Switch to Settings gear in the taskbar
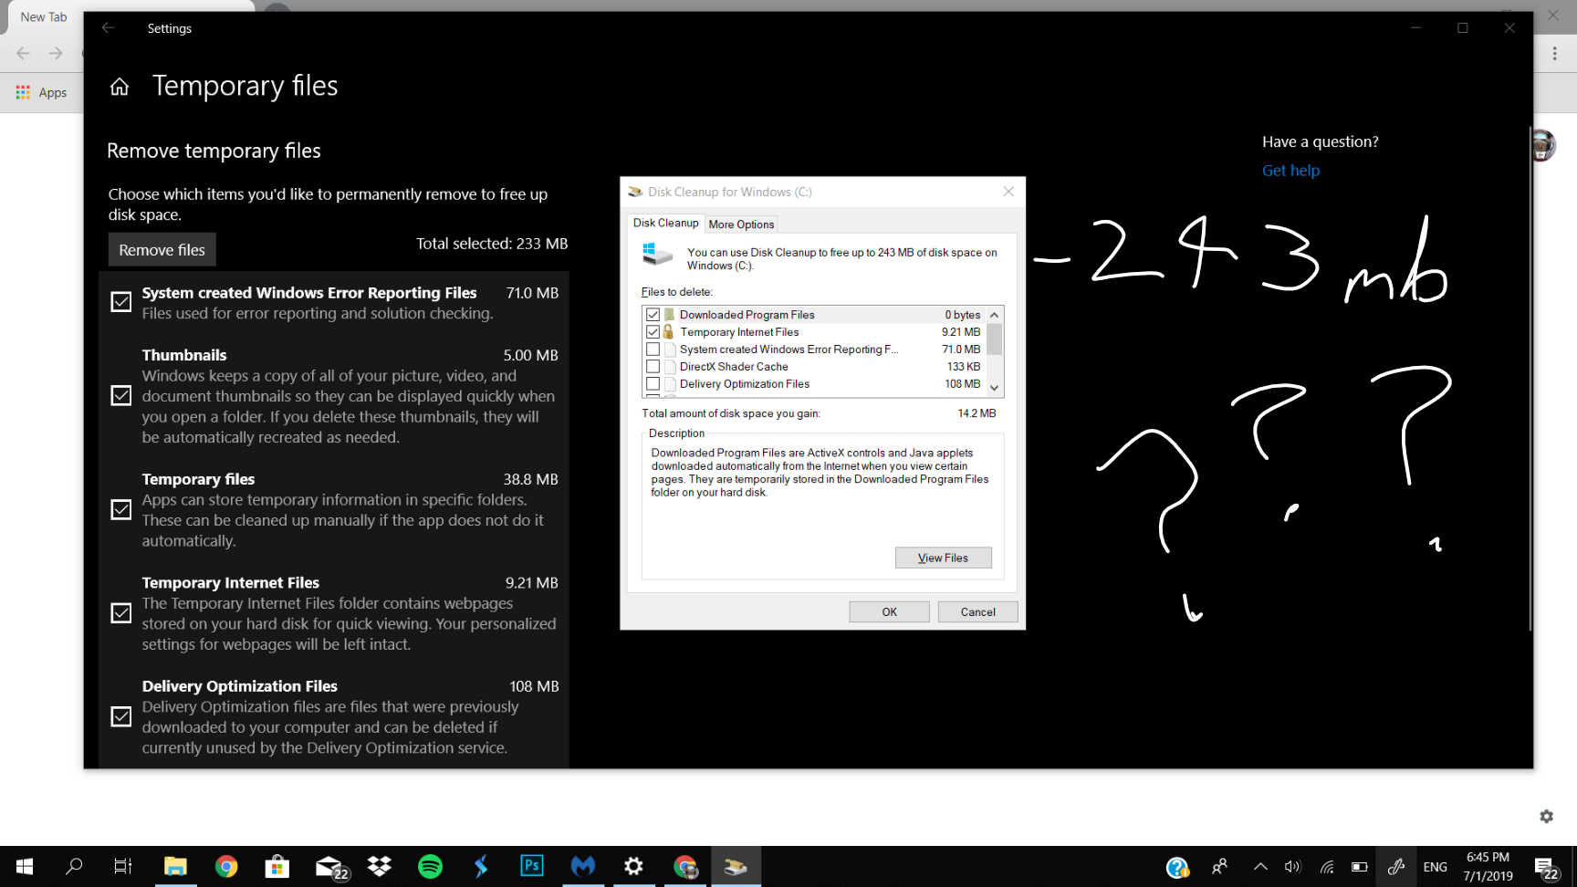Viewport: 1577px width, 887px height. 633,867
